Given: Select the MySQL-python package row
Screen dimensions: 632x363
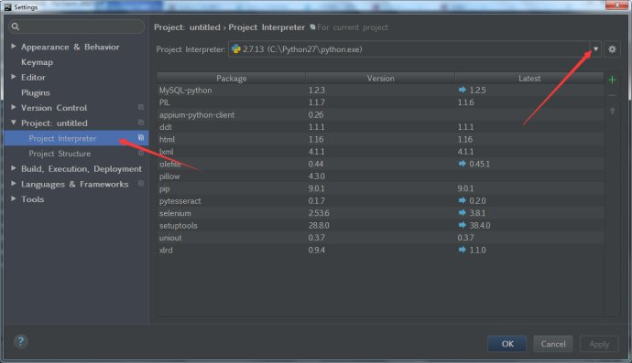Looking at the screenshot, I should pos(380,90).
